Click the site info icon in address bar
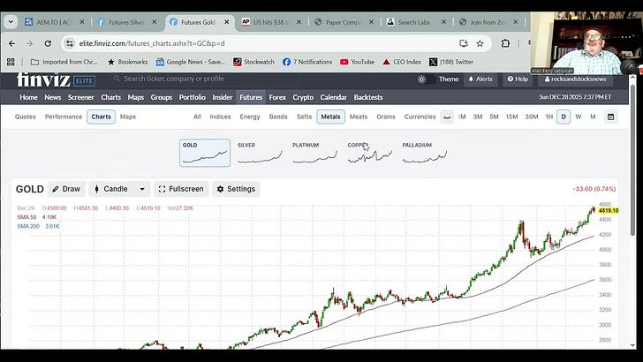The height and width of the screenshot is (362, 643). click(70, 43)
